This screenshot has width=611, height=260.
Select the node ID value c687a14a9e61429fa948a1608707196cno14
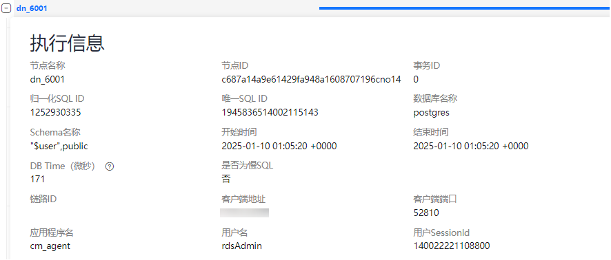pos(311,80)
